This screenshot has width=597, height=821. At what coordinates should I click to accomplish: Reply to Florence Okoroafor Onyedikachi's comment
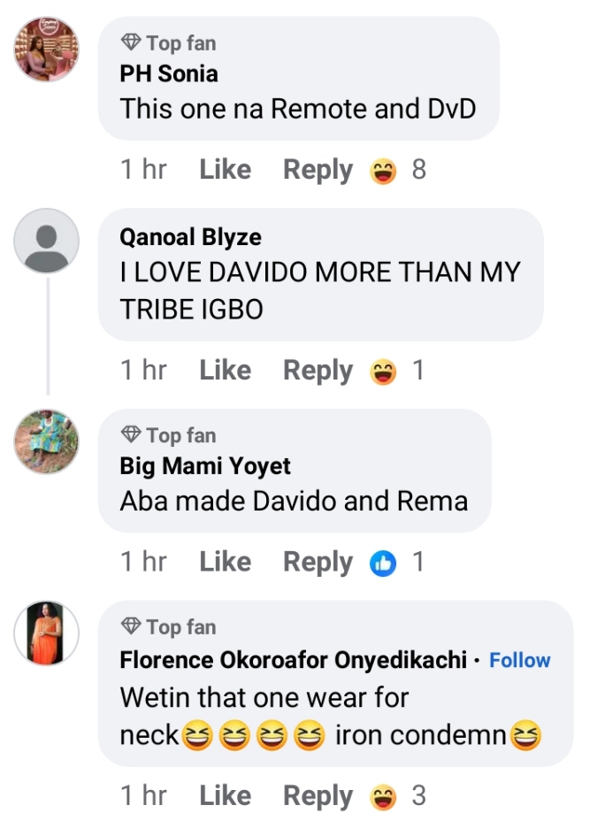tap(318, 795)
